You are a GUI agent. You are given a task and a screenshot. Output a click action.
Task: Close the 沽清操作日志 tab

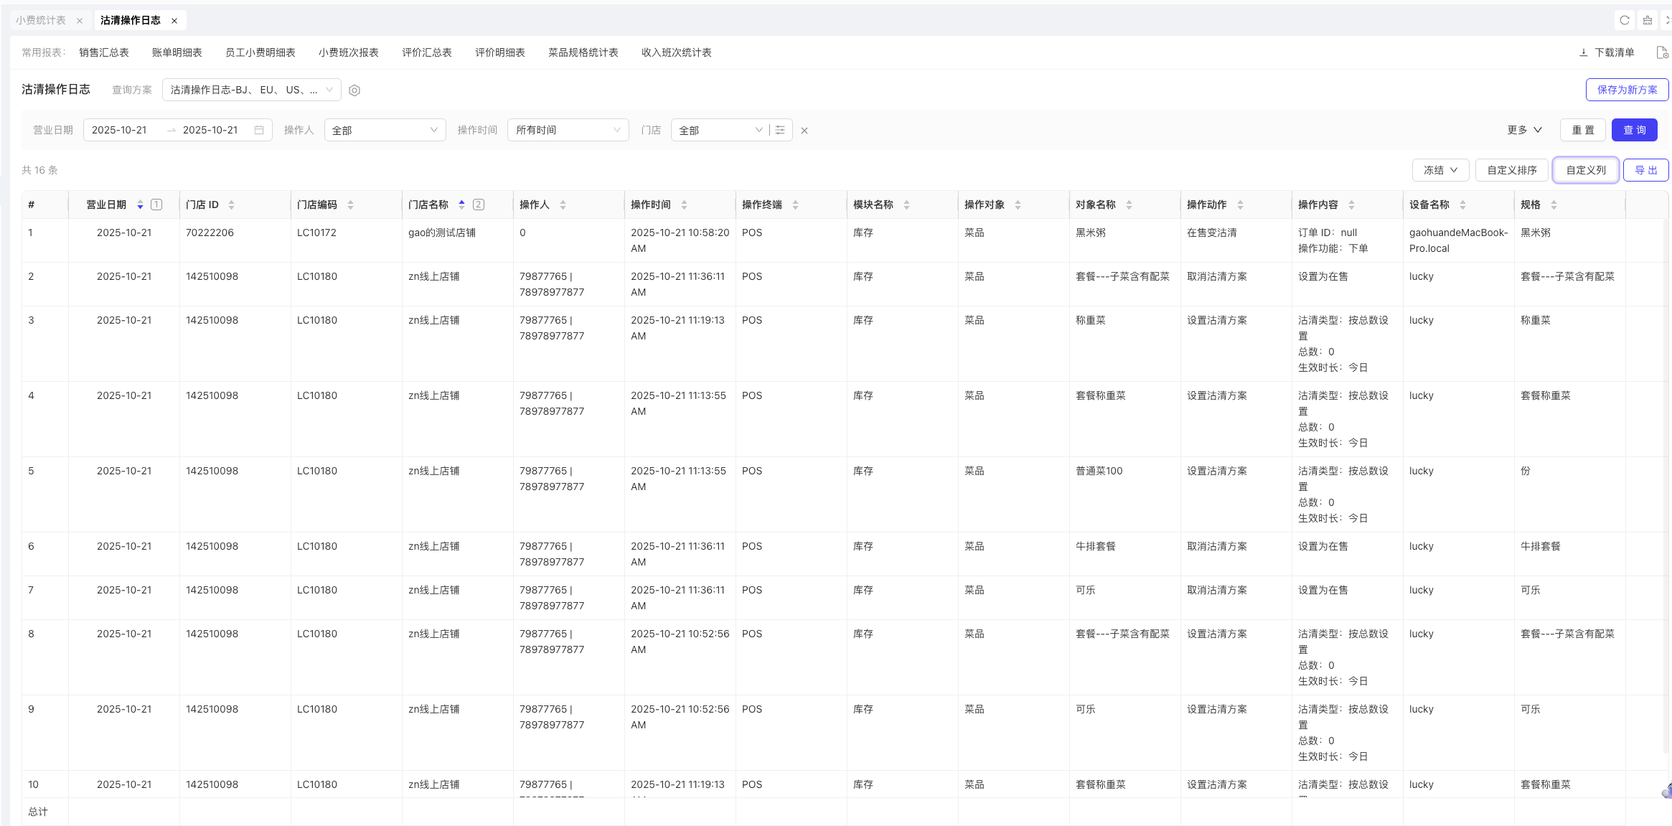pos(174,21)
